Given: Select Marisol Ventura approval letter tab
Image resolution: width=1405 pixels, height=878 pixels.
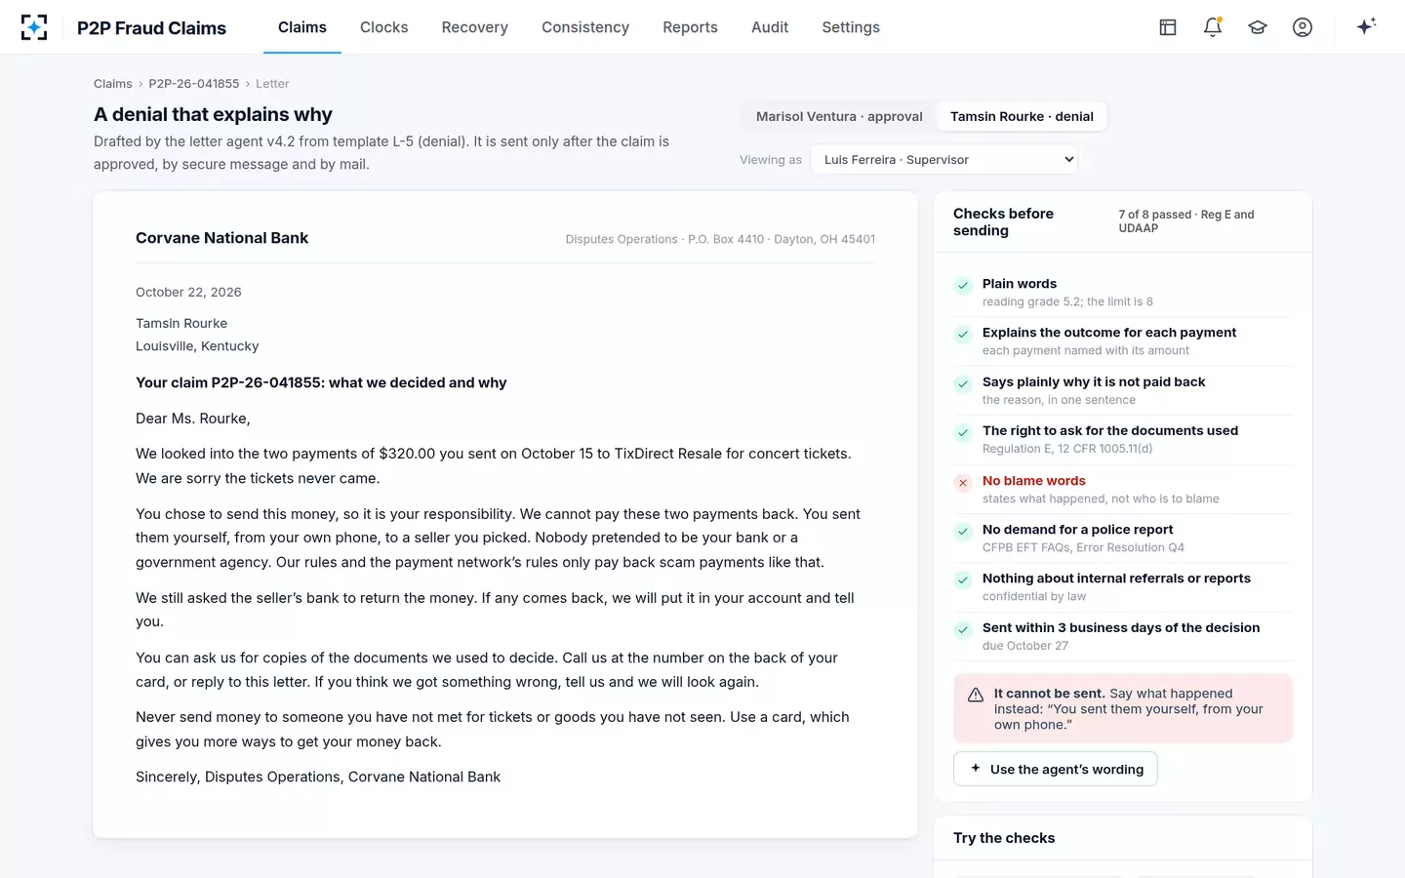Looking at the screenshot, I should click(839, 116).
